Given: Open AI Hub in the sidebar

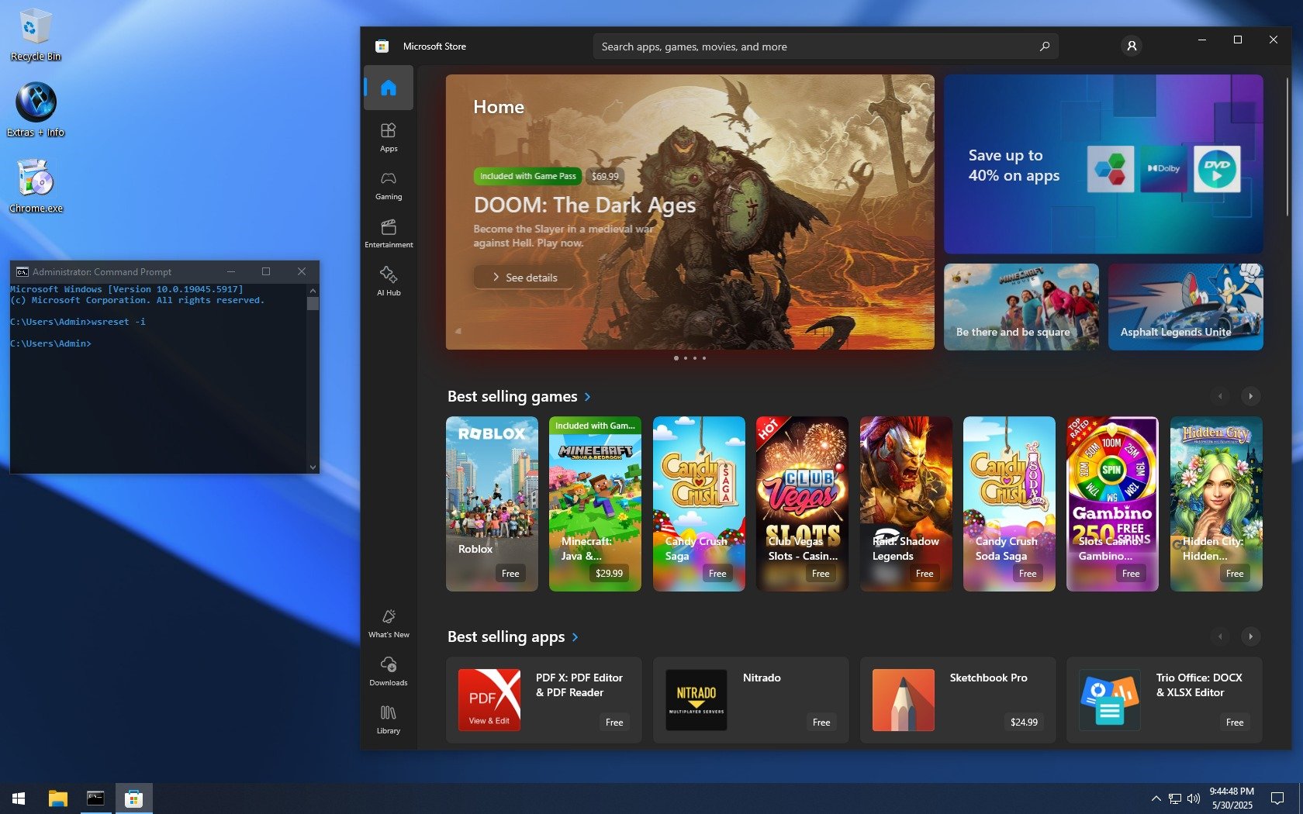Looking at the screenshot, I should (389, 281).
